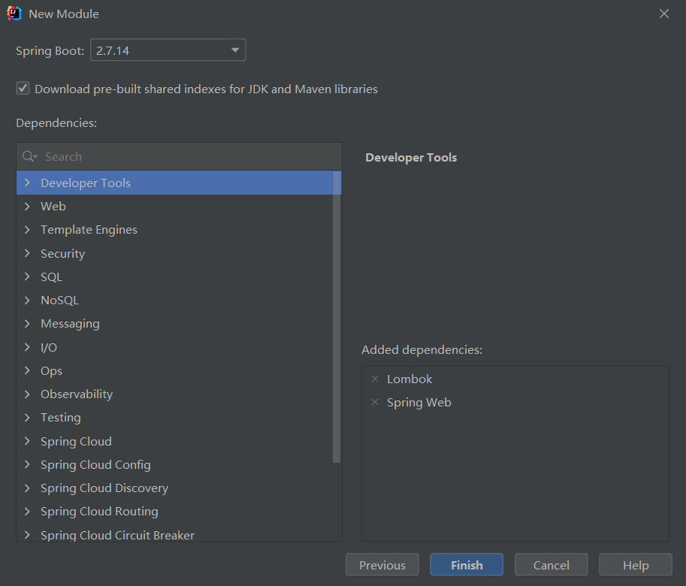Go back with the Previous button

pos(382,565)
